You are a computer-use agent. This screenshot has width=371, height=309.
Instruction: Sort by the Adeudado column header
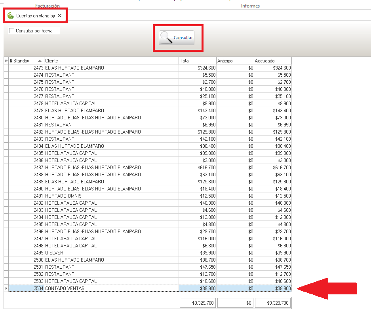click(x=272, y=61)
